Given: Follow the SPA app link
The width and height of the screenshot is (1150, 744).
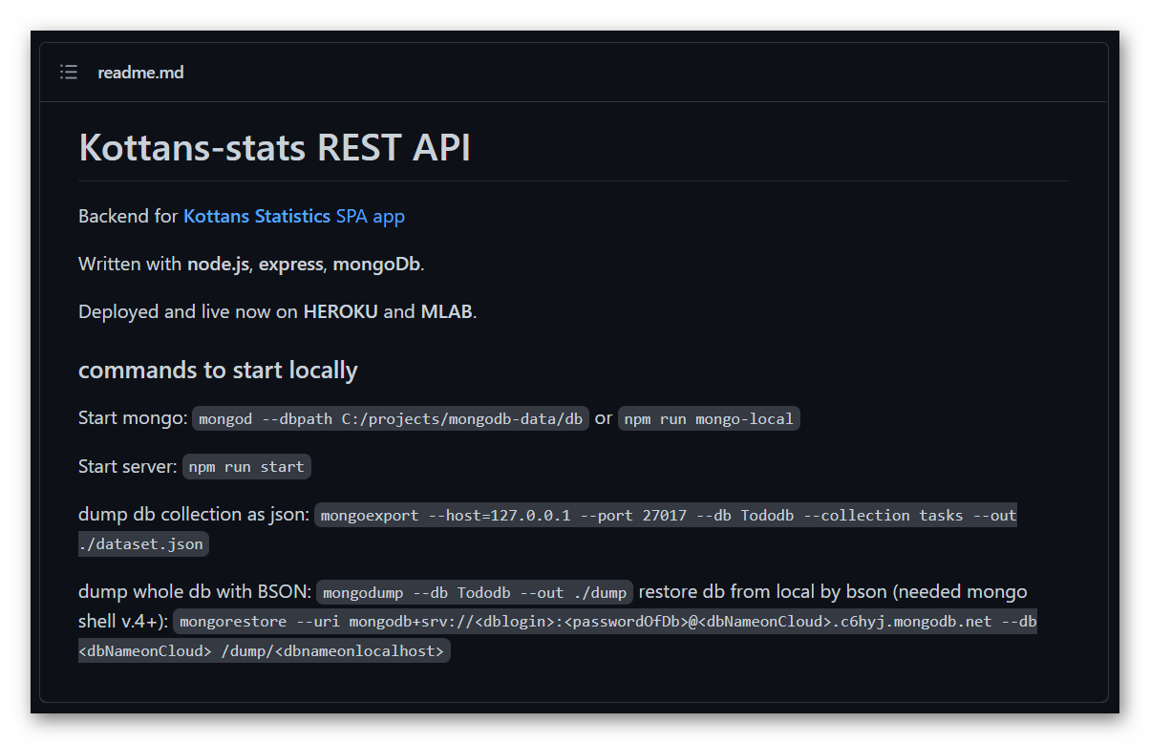Looking at the screenshot, I should point(371,216).
